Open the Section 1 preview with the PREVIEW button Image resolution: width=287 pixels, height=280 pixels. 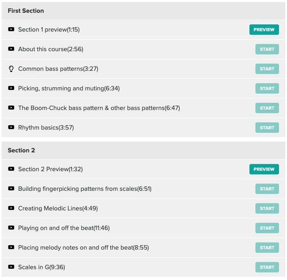click(x=264, y=30)
